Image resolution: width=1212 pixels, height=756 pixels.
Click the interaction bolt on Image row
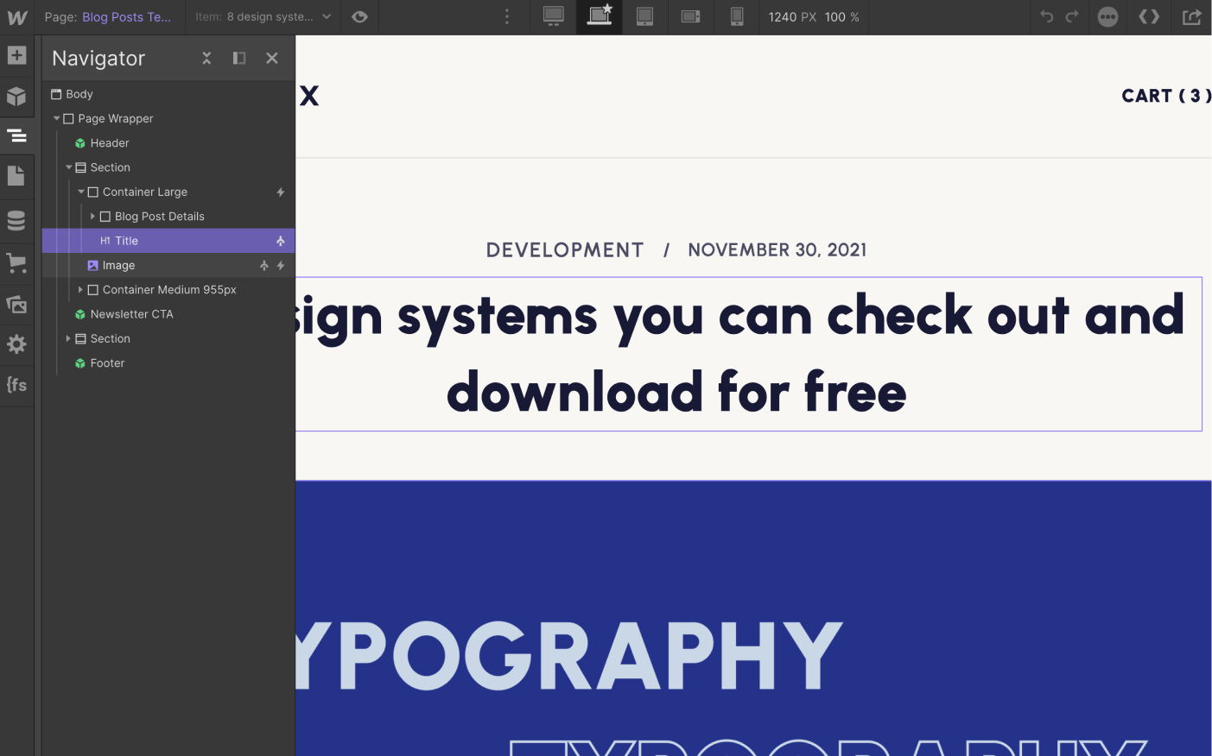(281, 266)
